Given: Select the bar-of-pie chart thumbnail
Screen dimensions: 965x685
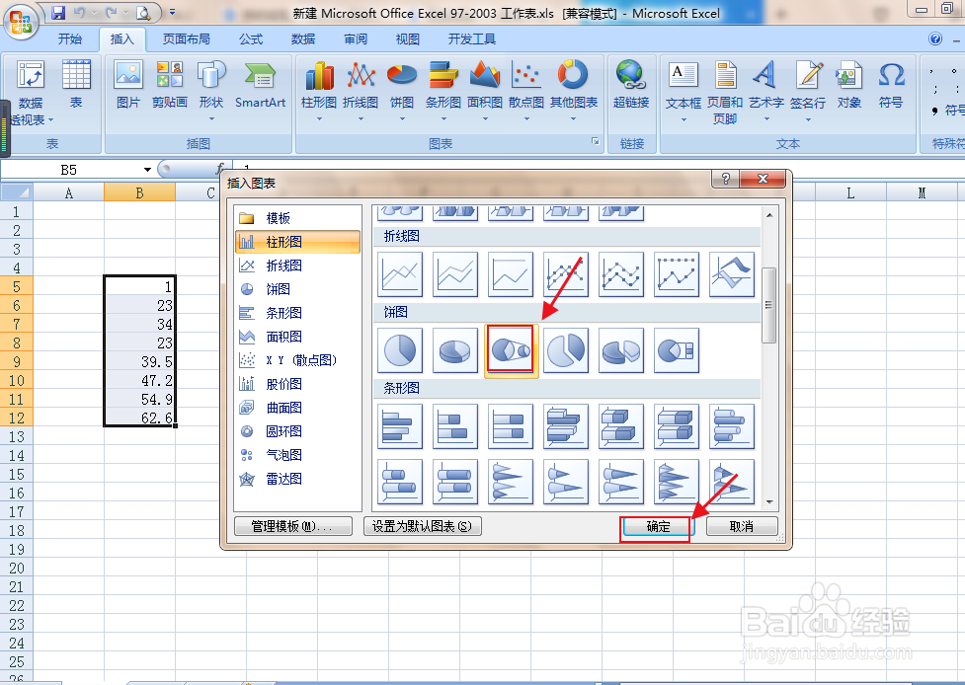Looking at the screenshot, I should [677, 350].
